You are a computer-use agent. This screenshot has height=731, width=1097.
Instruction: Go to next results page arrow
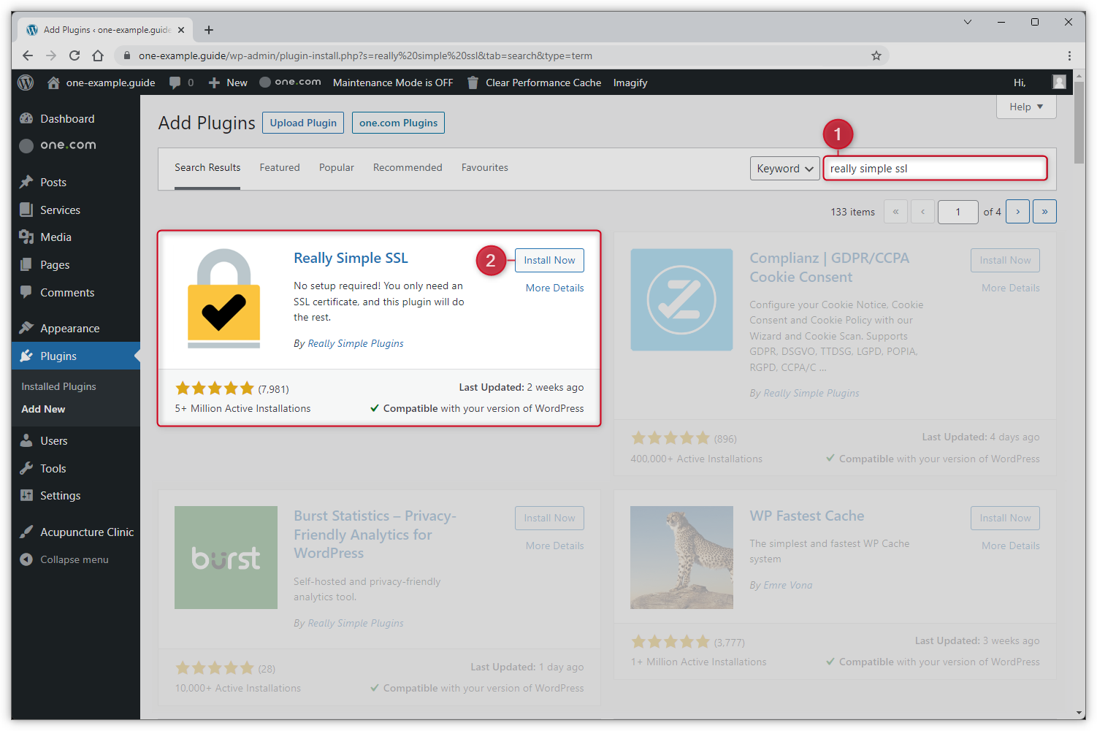(1018, 212)
